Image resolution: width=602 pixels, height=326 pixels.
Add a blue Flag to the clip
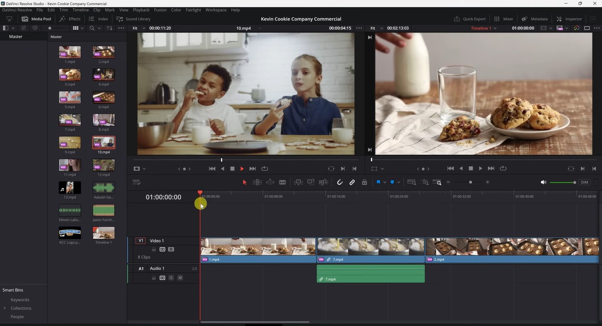pyautogui.click(x=378, y=182)
